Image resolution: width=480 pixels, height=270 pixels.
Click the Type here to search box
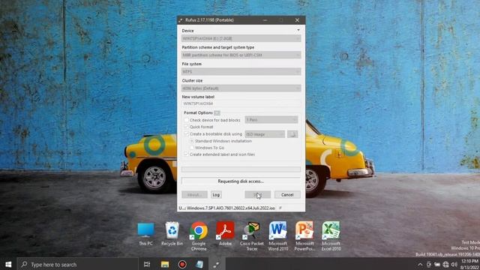click(x=78, y=264)
